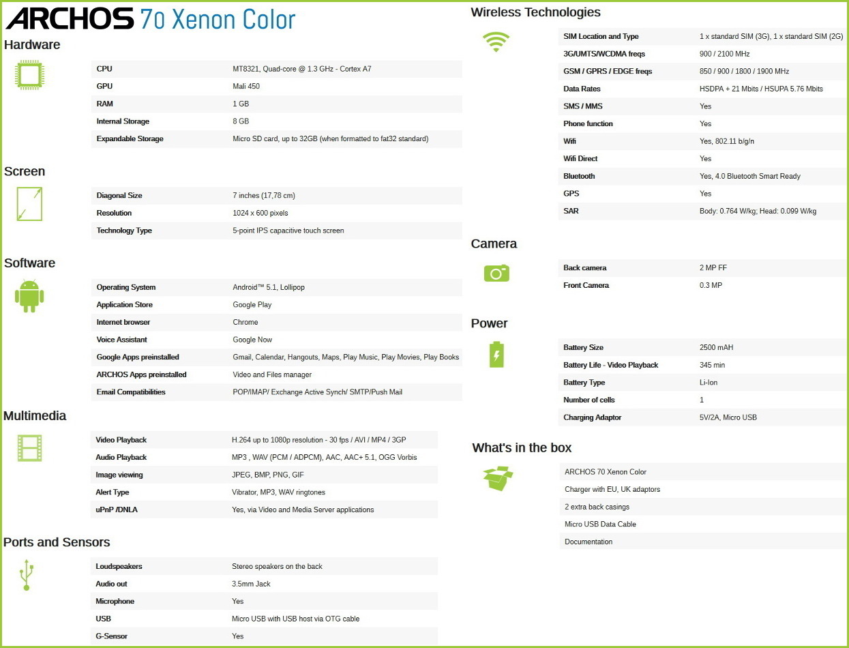This screenshot has width=849, height=648.
Task: Click the Voice Assistant value Google Now
Action: point(252,340)
